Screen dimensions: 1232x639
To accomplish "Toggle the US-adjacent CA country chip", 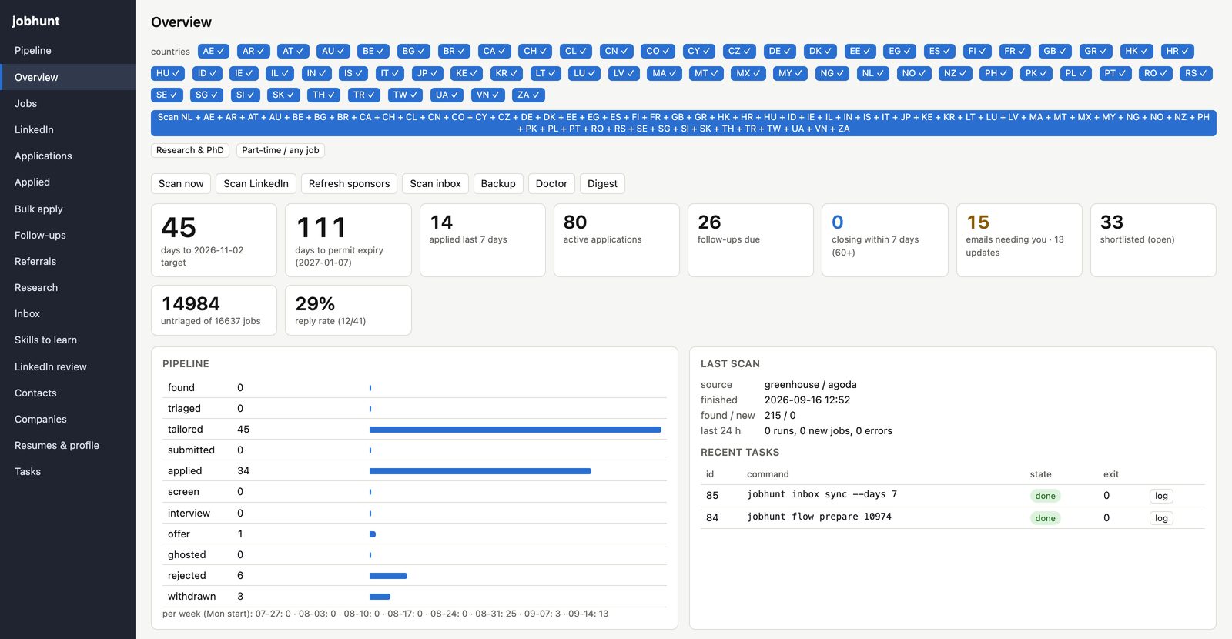I will tap(494, 51).
